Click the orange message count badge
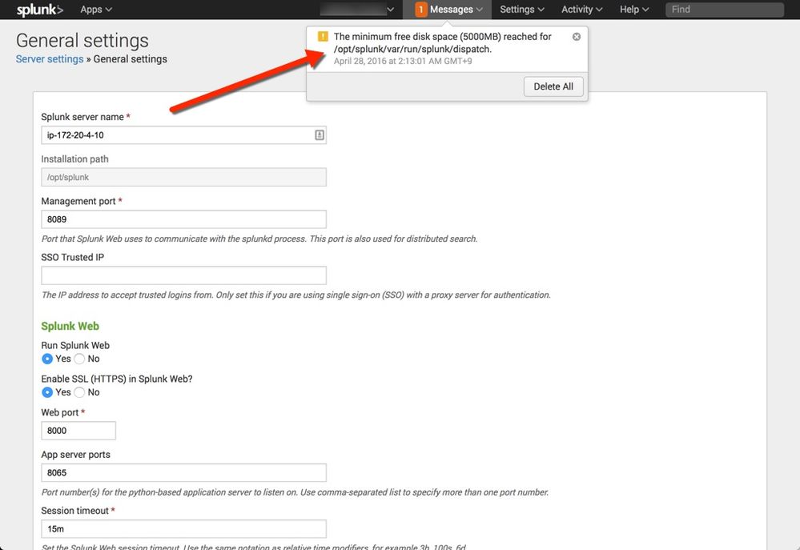This screenshot has height=550, width=800. [x=421, y=9]
